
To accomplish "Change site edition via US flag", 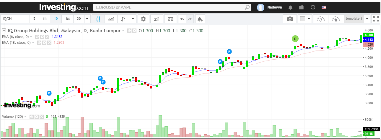I will tap(324, 7).
